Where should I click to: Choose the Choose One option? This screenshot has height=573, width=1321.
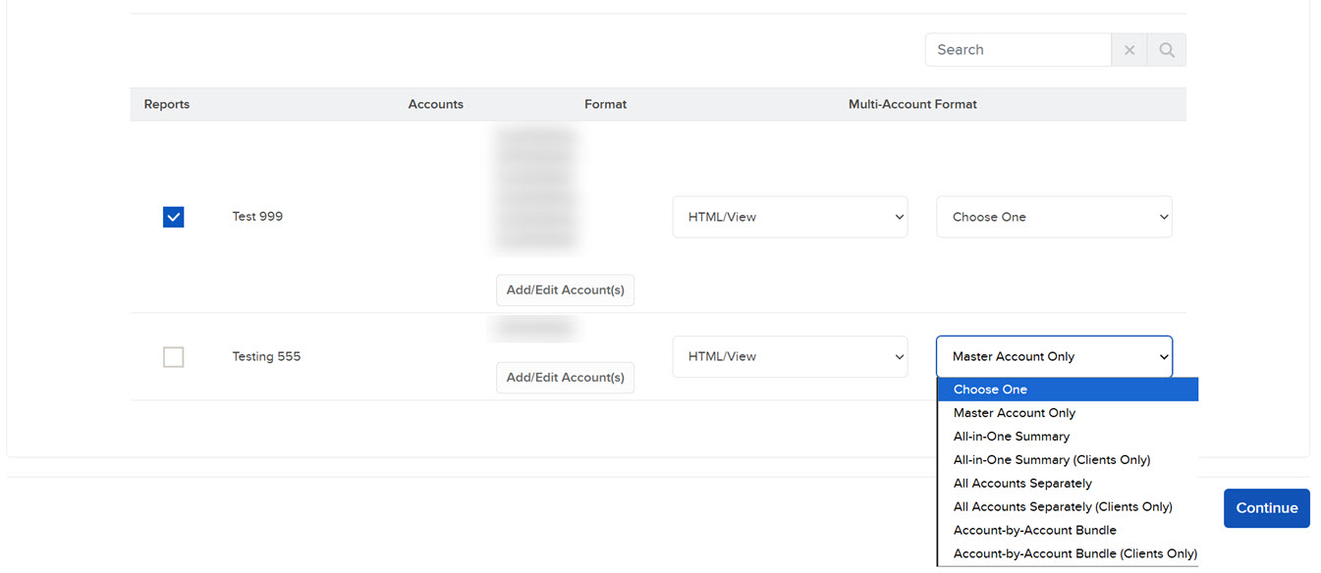[x=990, y=389]
